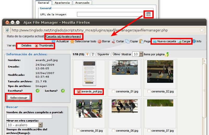Click the Nueva carpeta label
The width and height of the screenshot is (209, 135).
167,41
